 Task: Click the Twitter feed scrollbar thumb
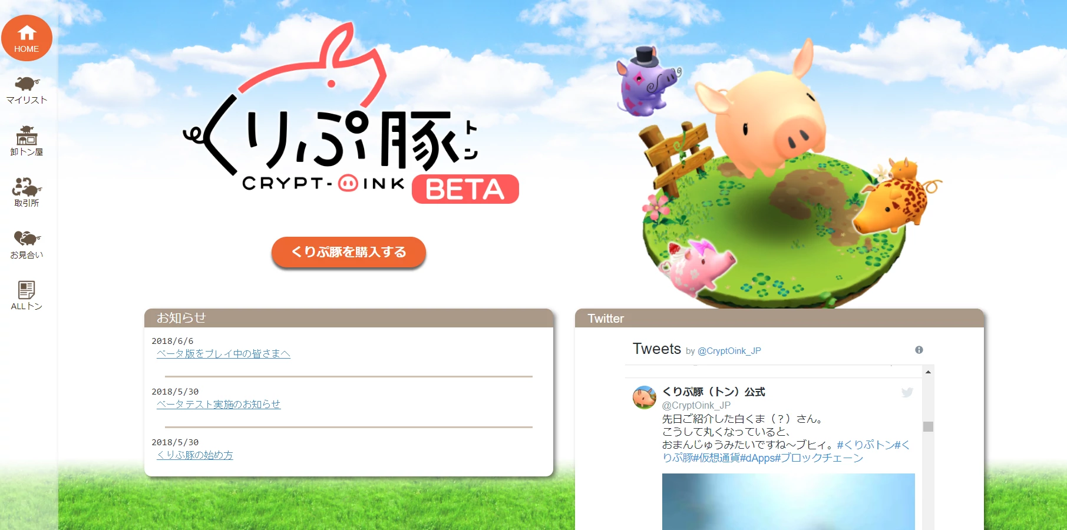pyautogui.click(x=928, y=426)
